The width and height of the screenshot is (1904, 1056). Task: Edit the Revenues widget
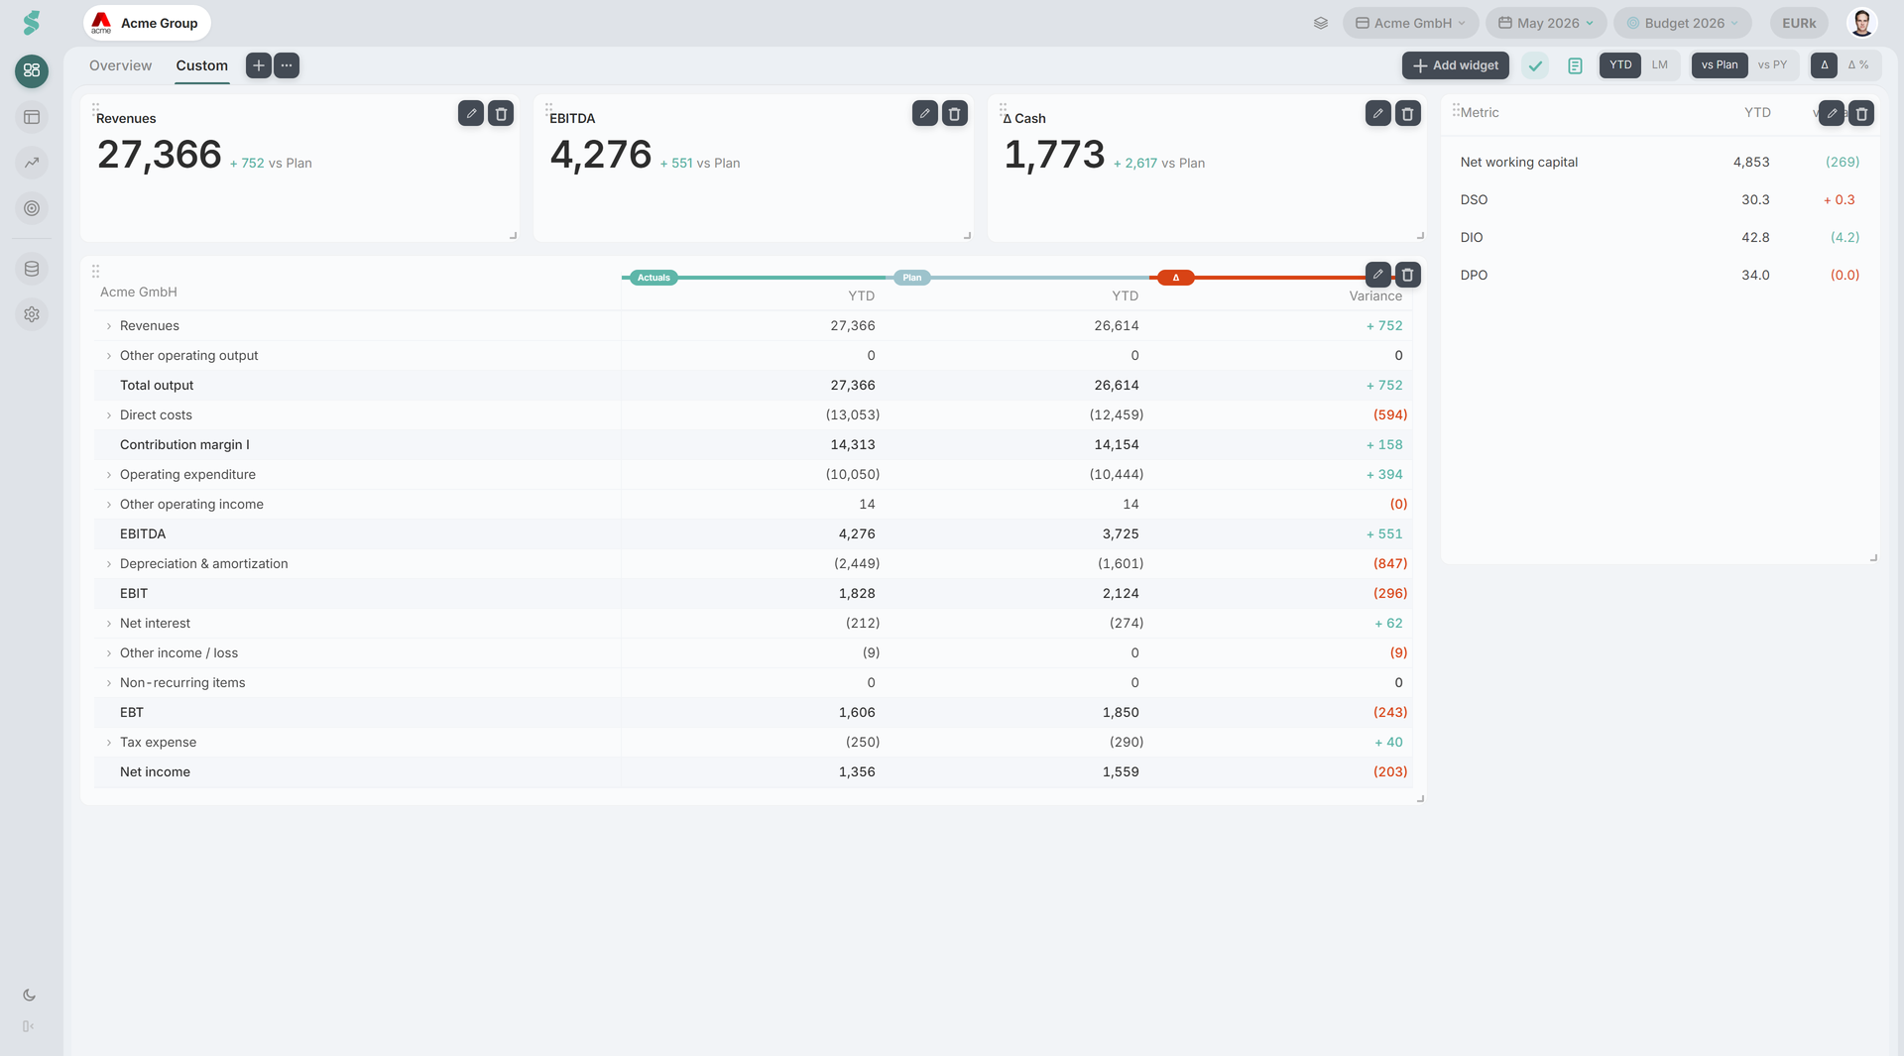coord(471,113)
